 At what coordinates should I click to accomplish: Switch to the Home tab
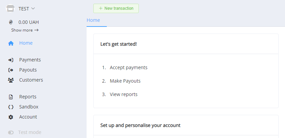[93, 20]
